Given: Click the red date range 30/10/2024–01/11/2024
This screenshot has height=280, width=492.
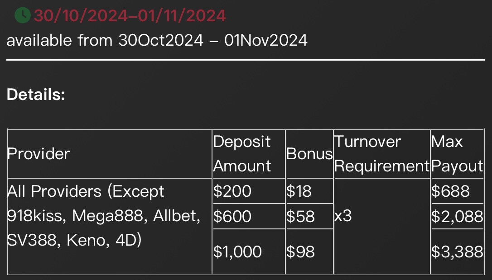Looking at the screenshot, I should click(x=130, y=15).
